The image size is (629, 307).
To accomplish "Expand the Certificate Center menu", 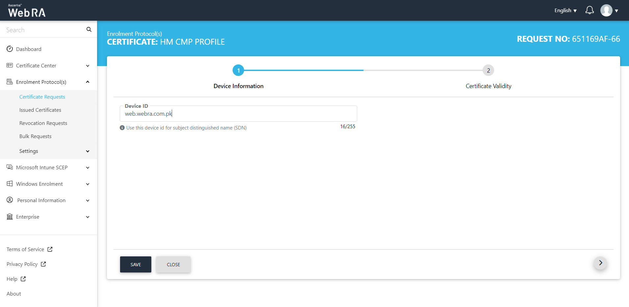I will [88, 66].
